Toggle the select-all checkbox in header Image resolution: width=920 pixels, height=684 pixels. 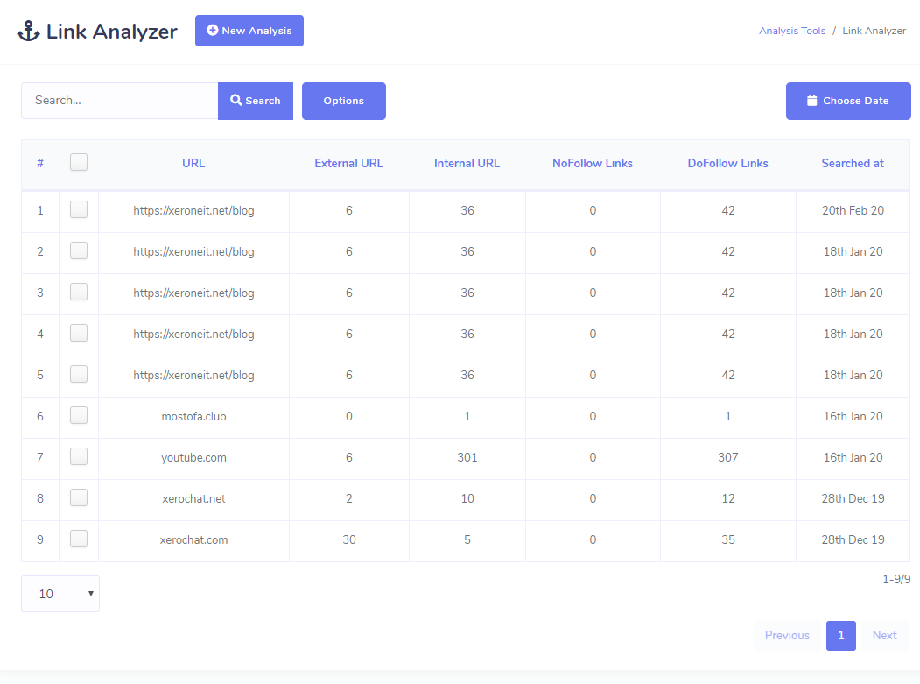coord(79,162)
